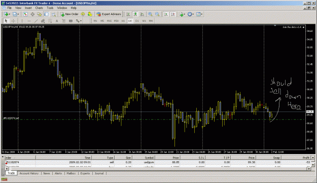Select the Cursor arrow tool
Image resolution: width=317 pixels, height=183 pixels.
pos(6,21)
